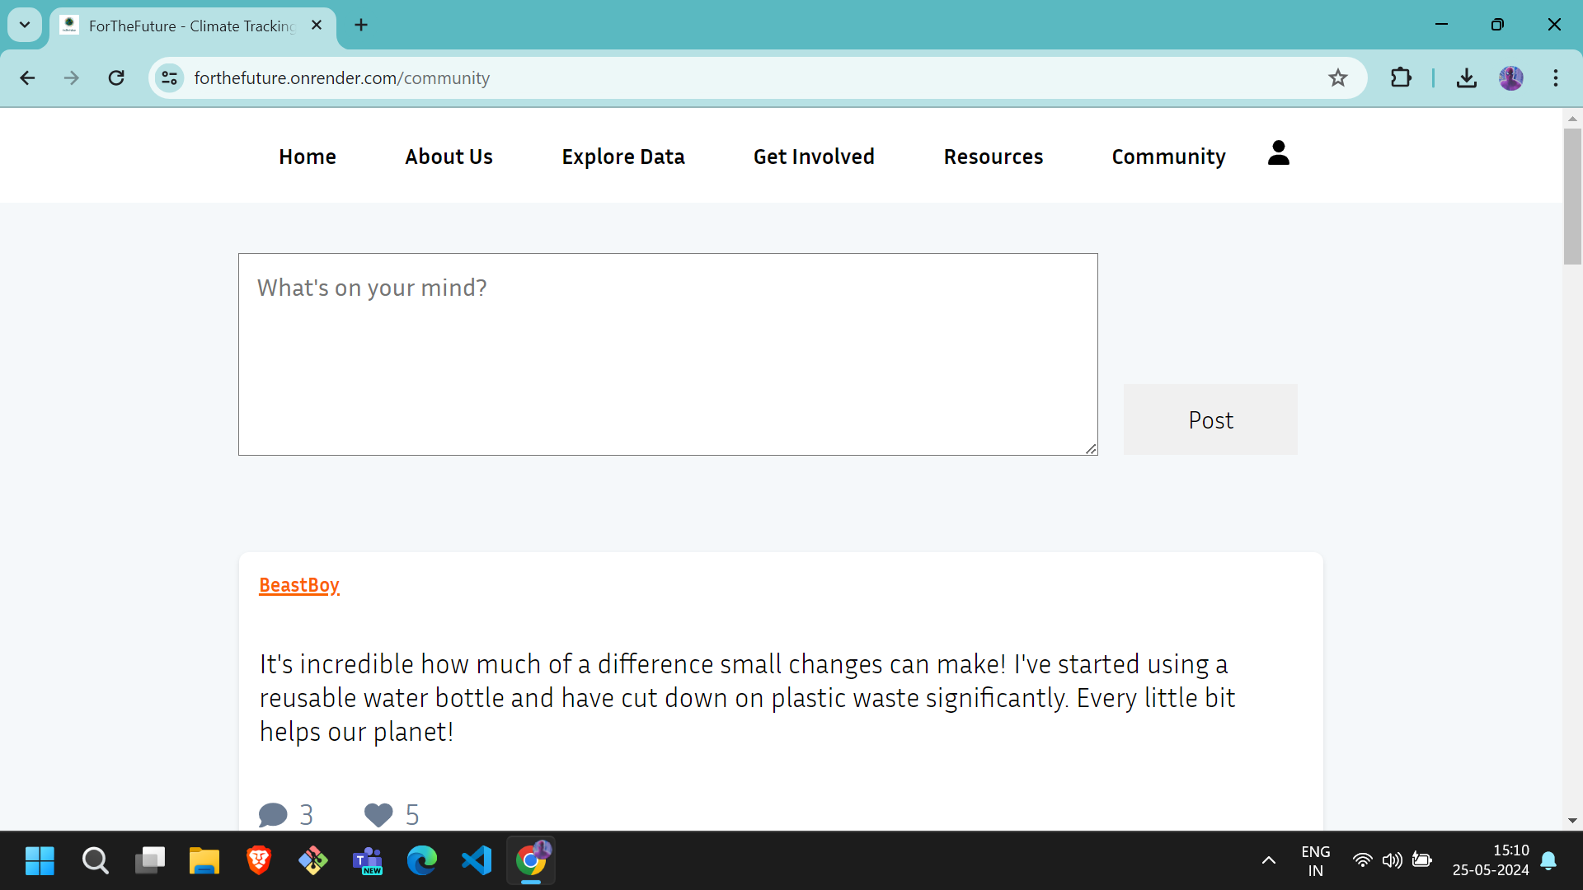The image size is (1583, 890).
Task: Open the browser extensions puzzle icon
Action: (x=1401, y=78)
